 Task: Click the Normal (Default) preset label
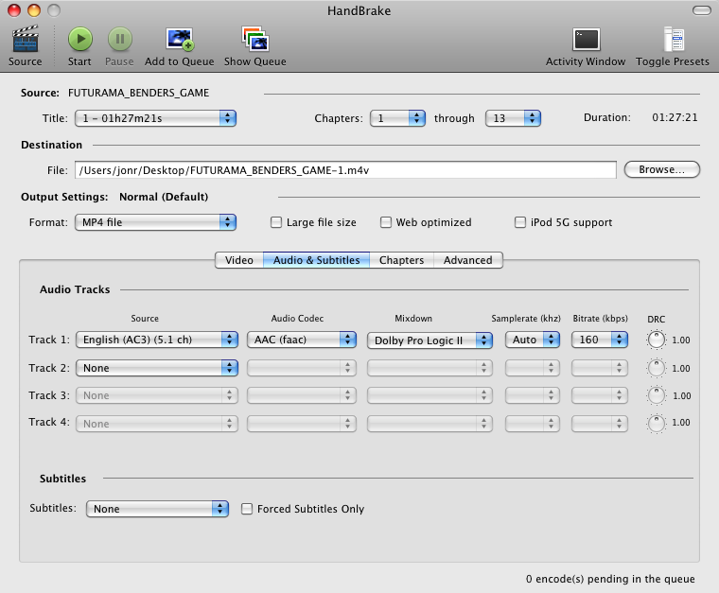coord(164,197)
